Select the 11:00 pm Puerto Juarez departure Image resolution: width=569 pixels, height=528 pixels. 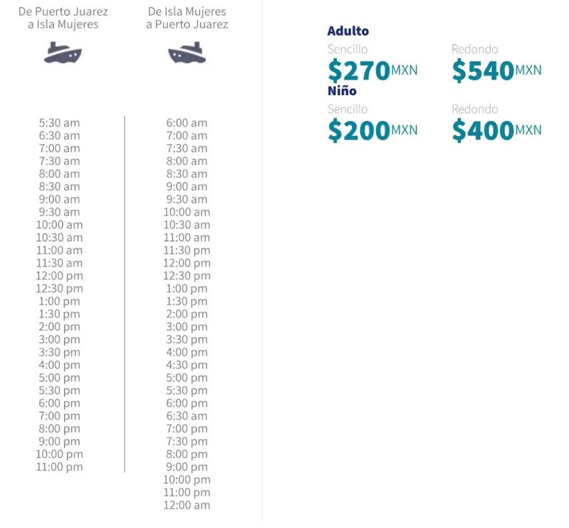[60, 467]
